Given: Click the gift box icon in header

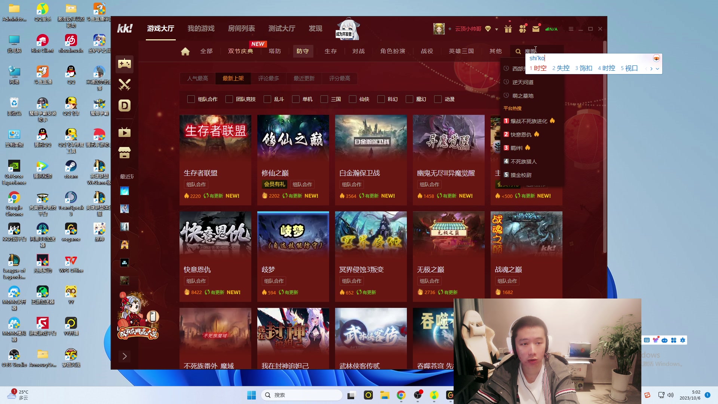Looking at the screenshot, I should 508,29.
